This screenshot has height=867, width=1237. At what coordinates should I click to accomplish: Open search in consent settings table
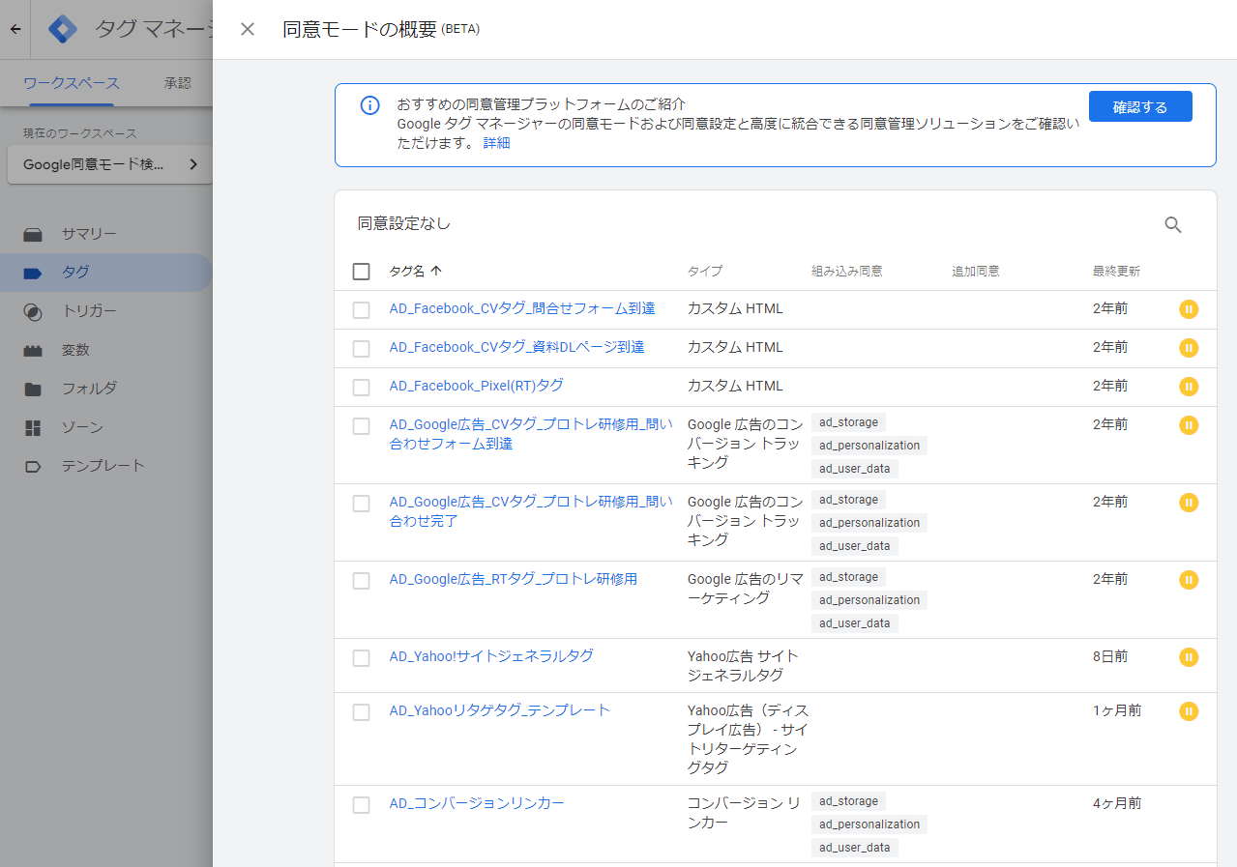pos(1173,225)
